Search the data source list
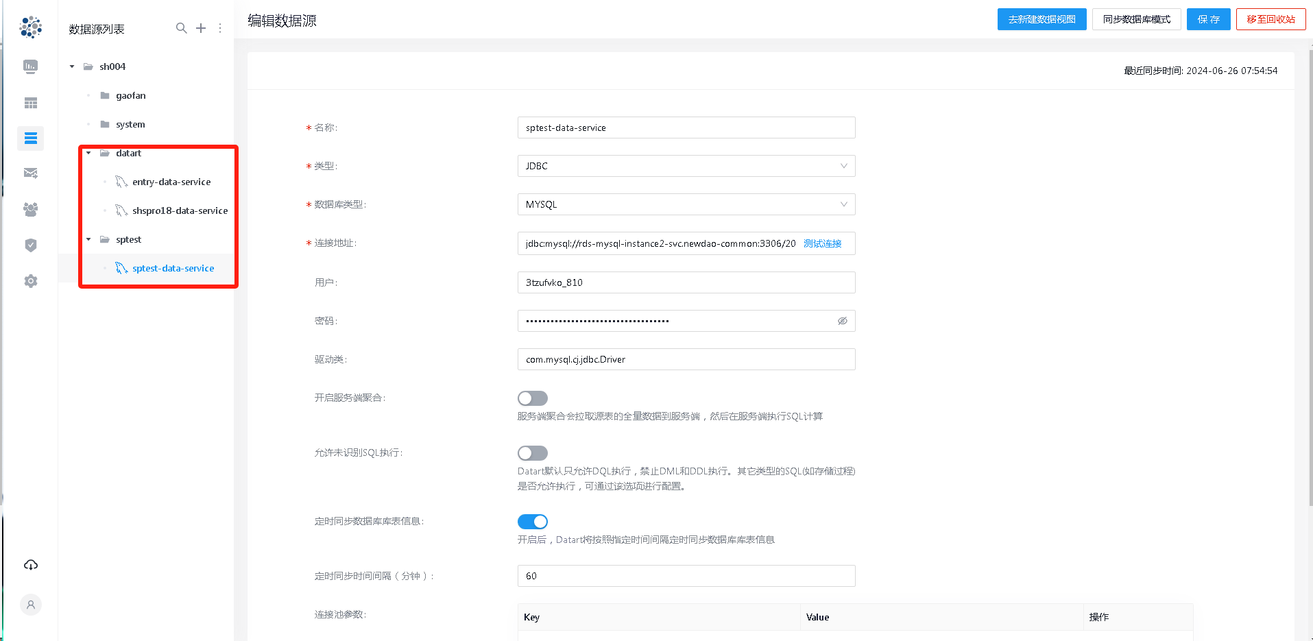This screenshot has height=641, width=1313. coord(181,28)
